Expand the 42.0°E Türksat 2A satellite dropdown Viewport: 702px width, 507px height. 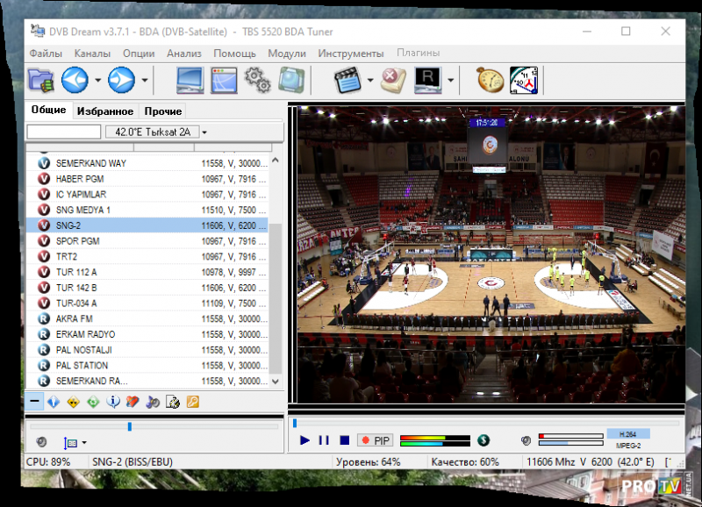pyautogui.click(x=204, y=132)
